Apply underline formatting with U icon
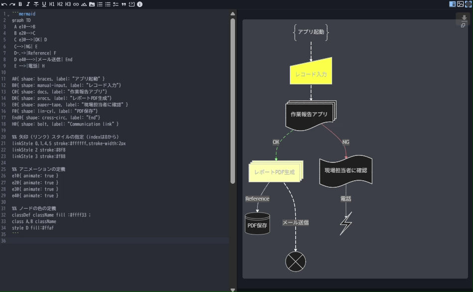This screenshot has height=292, width=473. coord(44,4)
